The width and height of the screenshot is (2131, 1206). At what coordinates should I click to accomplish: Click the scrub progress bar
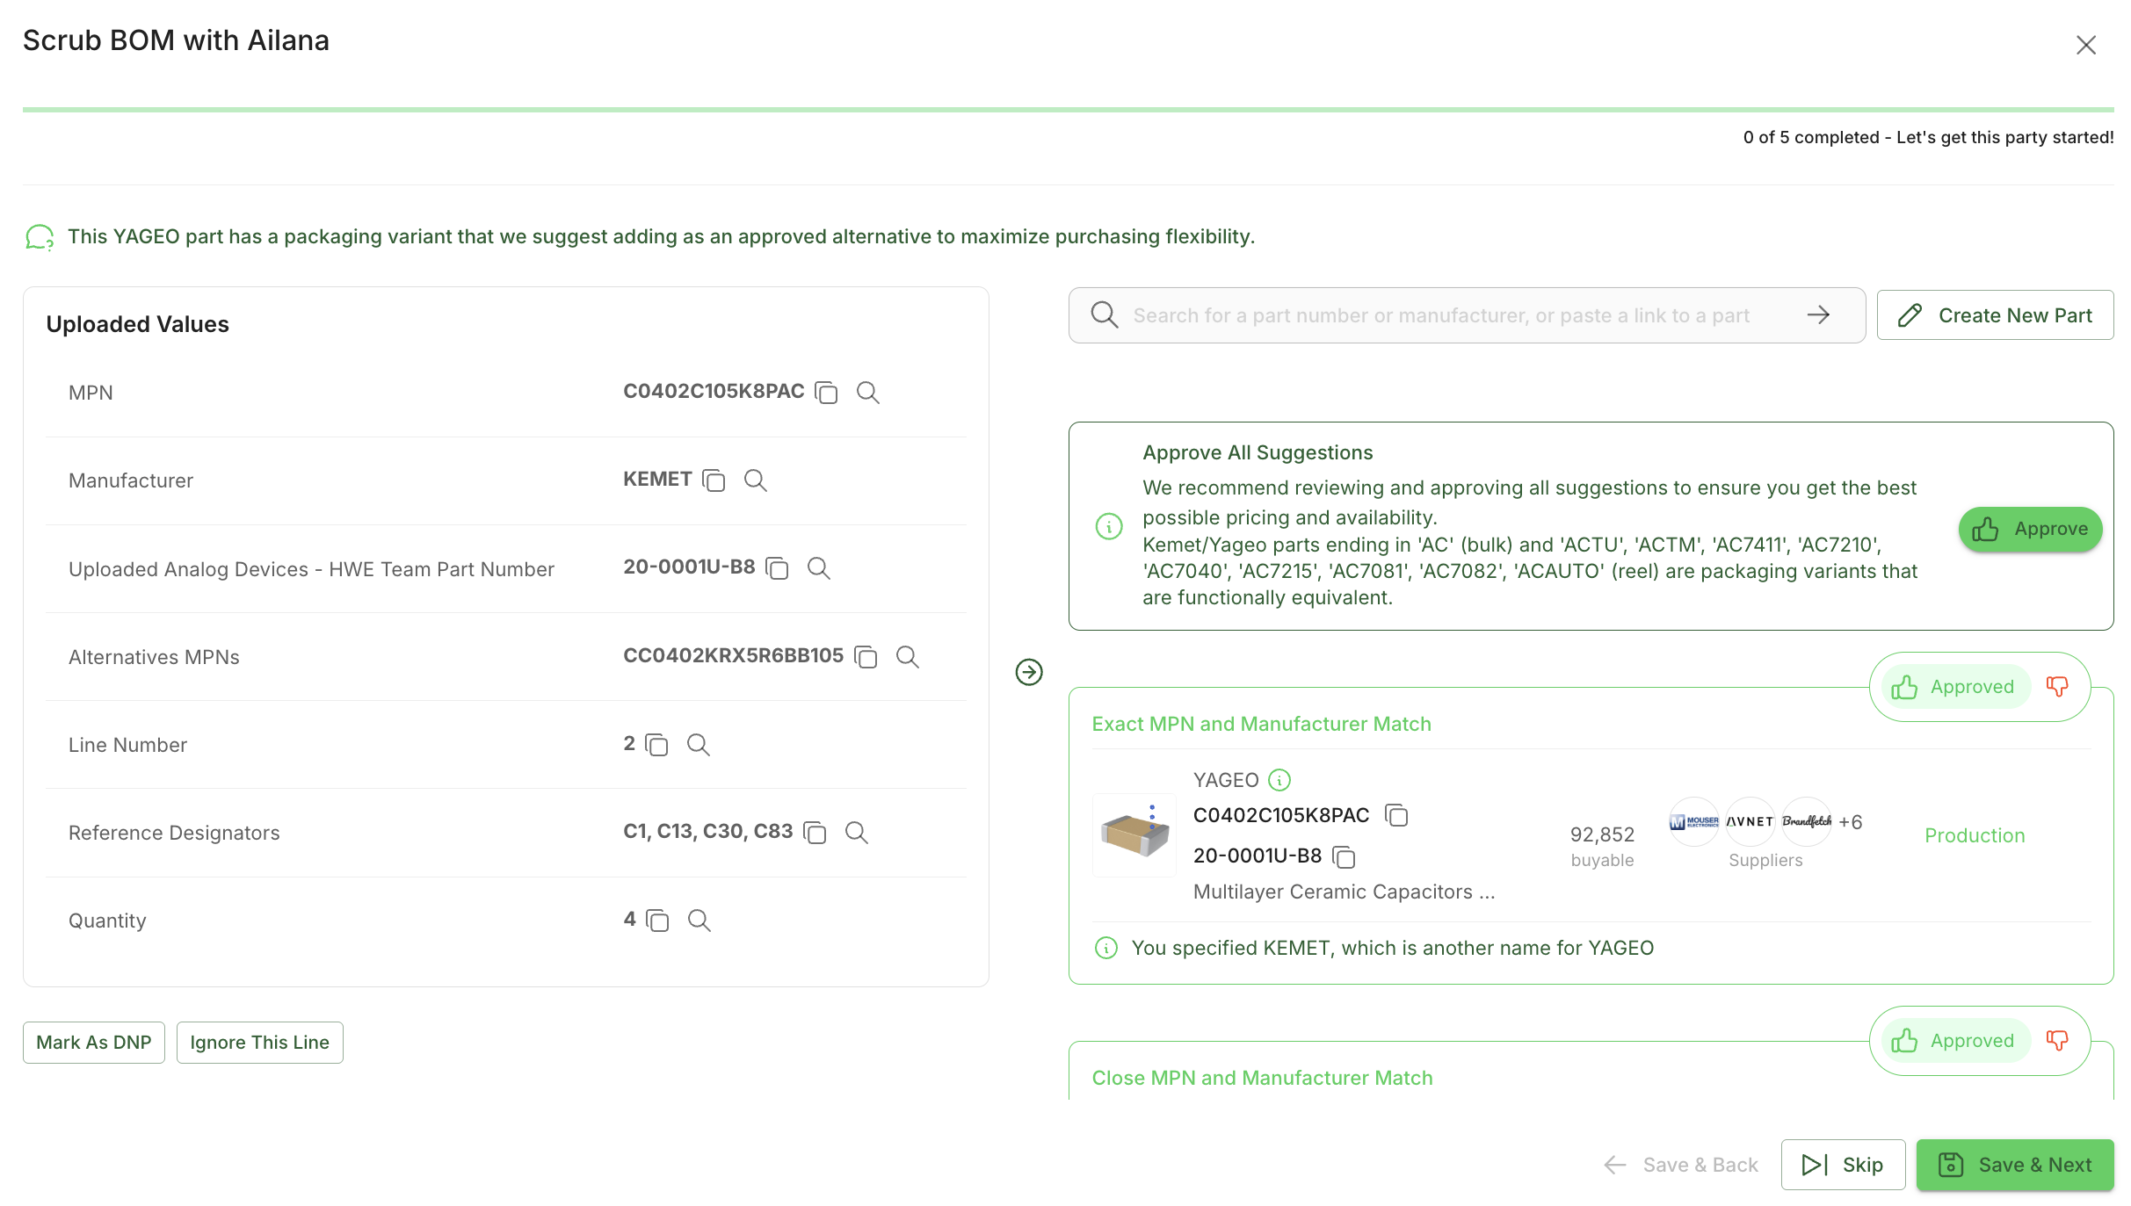1068,110
